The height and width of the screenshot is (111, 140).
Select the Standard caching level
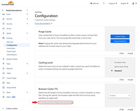click(x=112, y=71)
